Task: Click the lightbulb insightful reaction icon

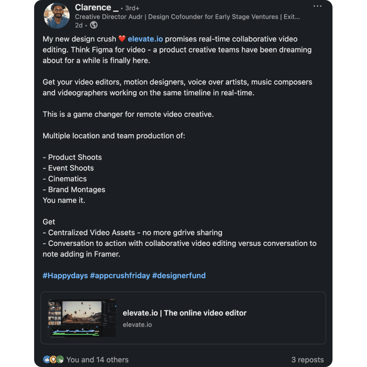Action: pos(53,359)
